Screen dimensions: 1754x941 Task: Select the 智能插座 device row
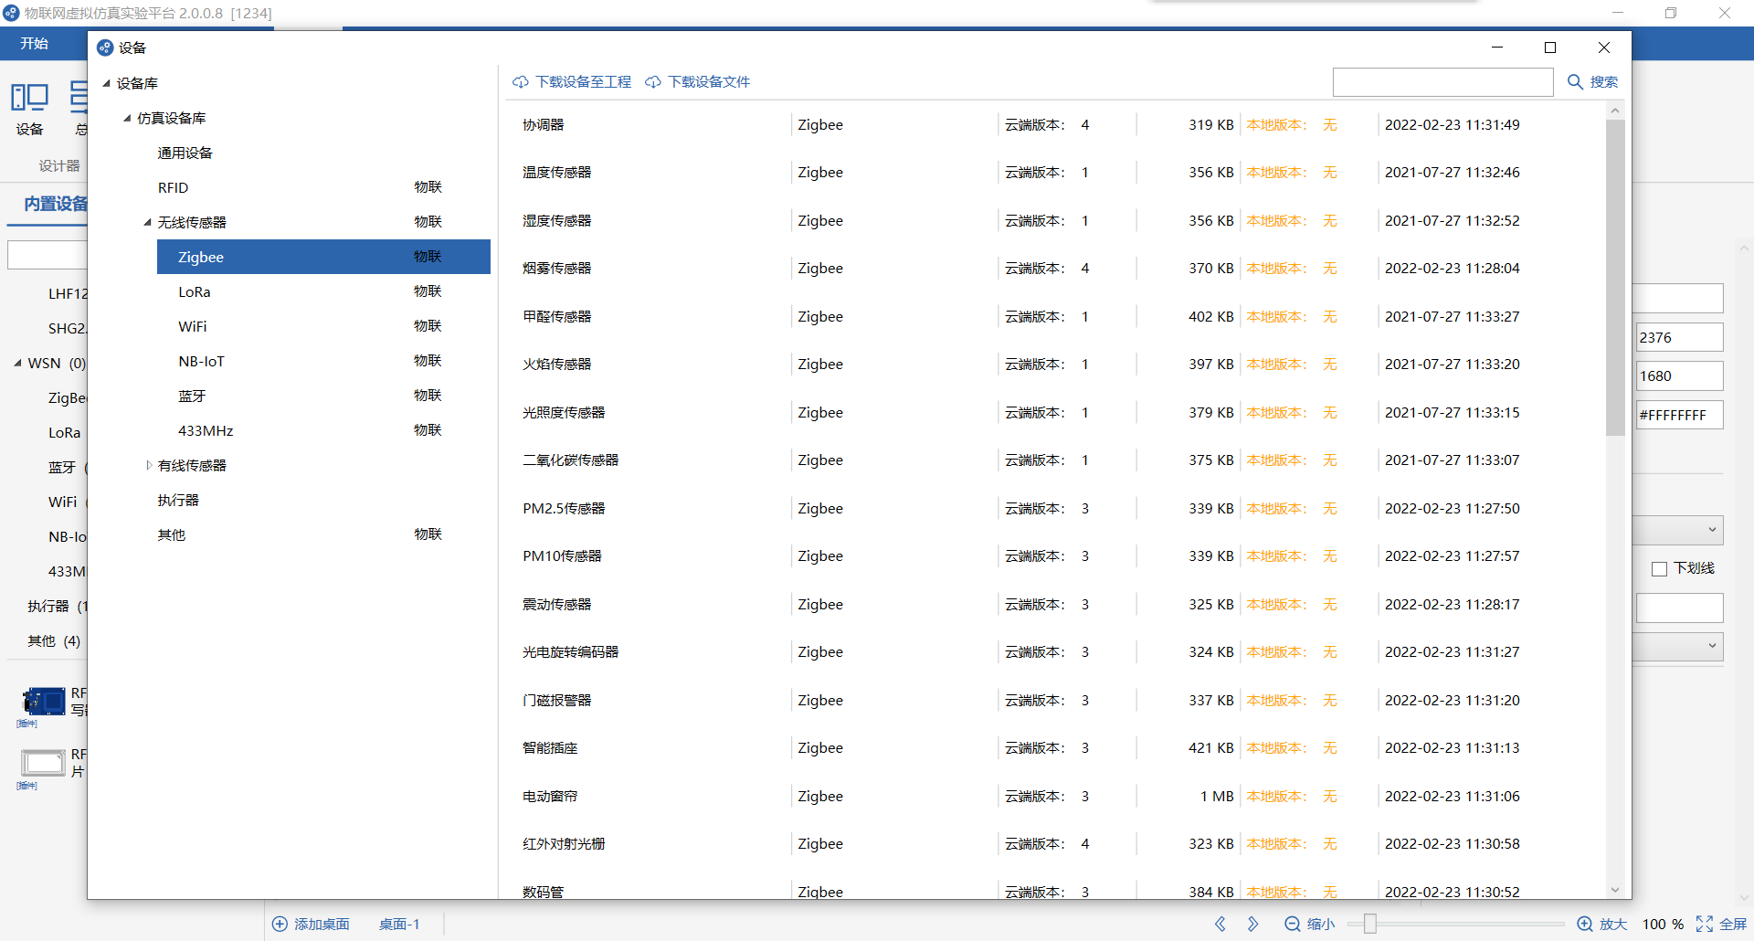click(1055, 748)
